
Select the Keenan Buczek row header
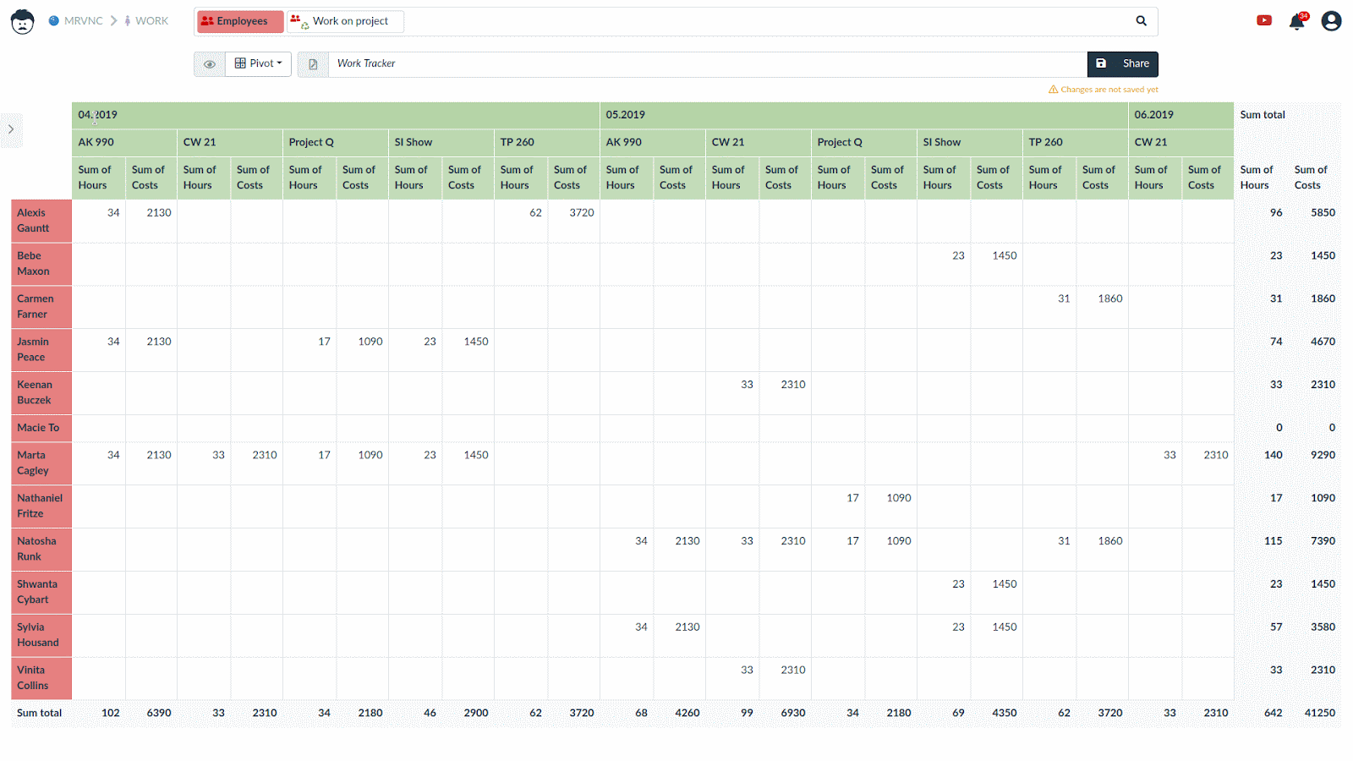click(41, 393)
